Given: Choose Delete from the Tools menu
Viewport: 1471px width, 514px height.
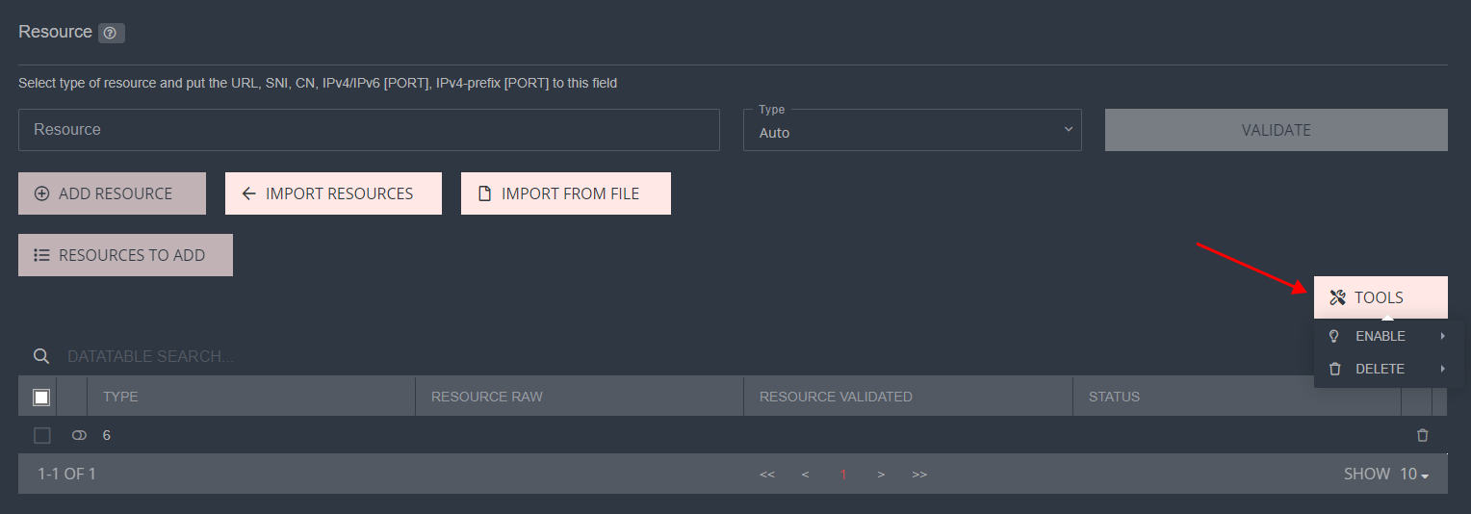Looking at the screenshot, I should (1380, 369).
